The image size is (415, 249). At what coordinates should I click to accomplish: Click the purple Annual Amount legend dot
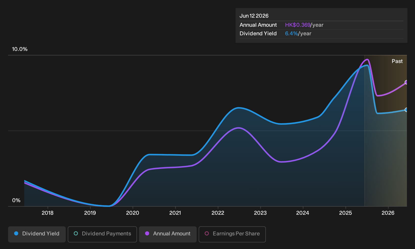click(147, 233)
